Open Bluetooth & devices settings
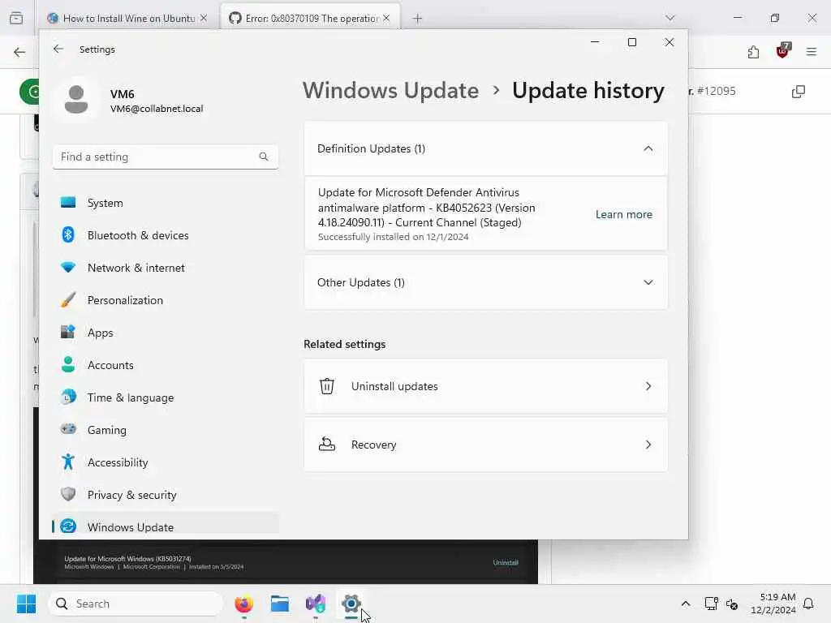 (165, 235)
